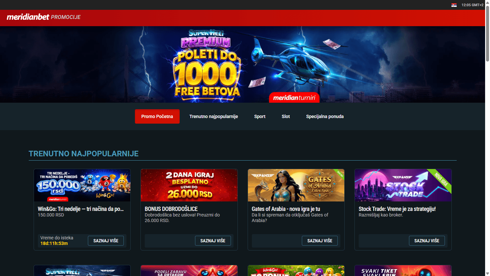Click the Serbian flag language icon
Viewport: 490px width, 276px height.
[x=454, y=5]
